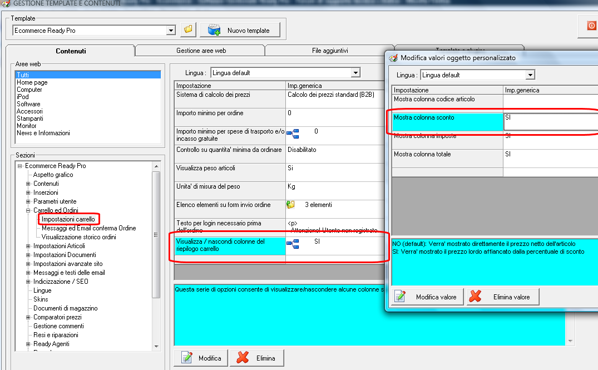Switch to the Gestione aree web tab
Screen dimensions: 598x370
pos(201,50)
